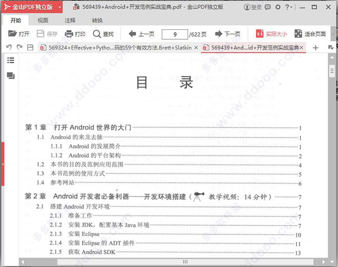The image size is (338, 267).
Task: Click the 保存 save button
Action: pyautogui.click(x=47, y=34)
